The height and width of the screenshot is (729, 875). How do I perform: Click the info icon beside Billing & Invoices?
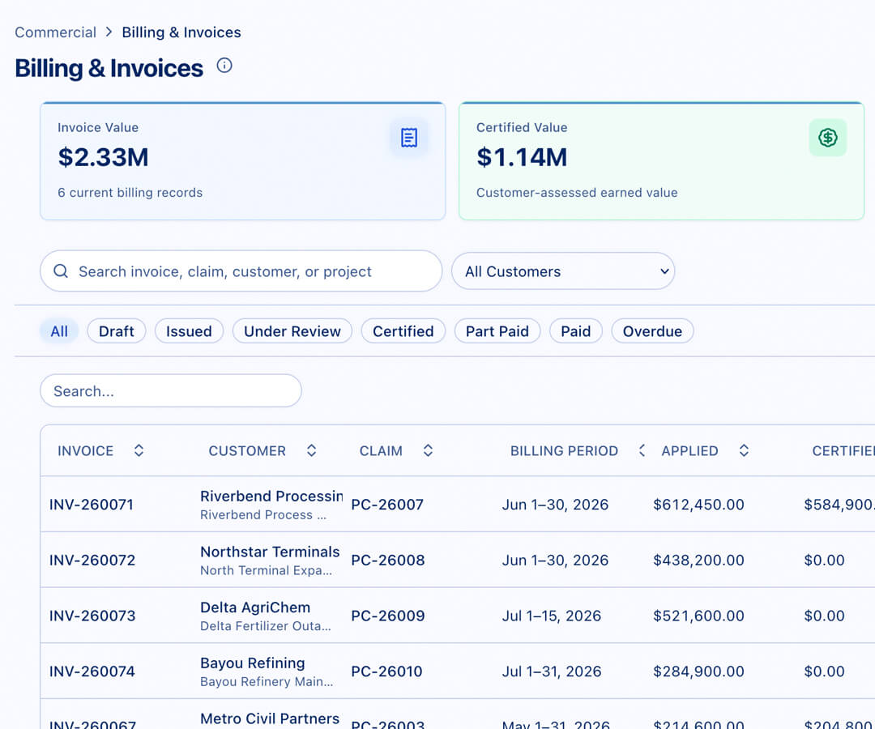coord(224,66)
